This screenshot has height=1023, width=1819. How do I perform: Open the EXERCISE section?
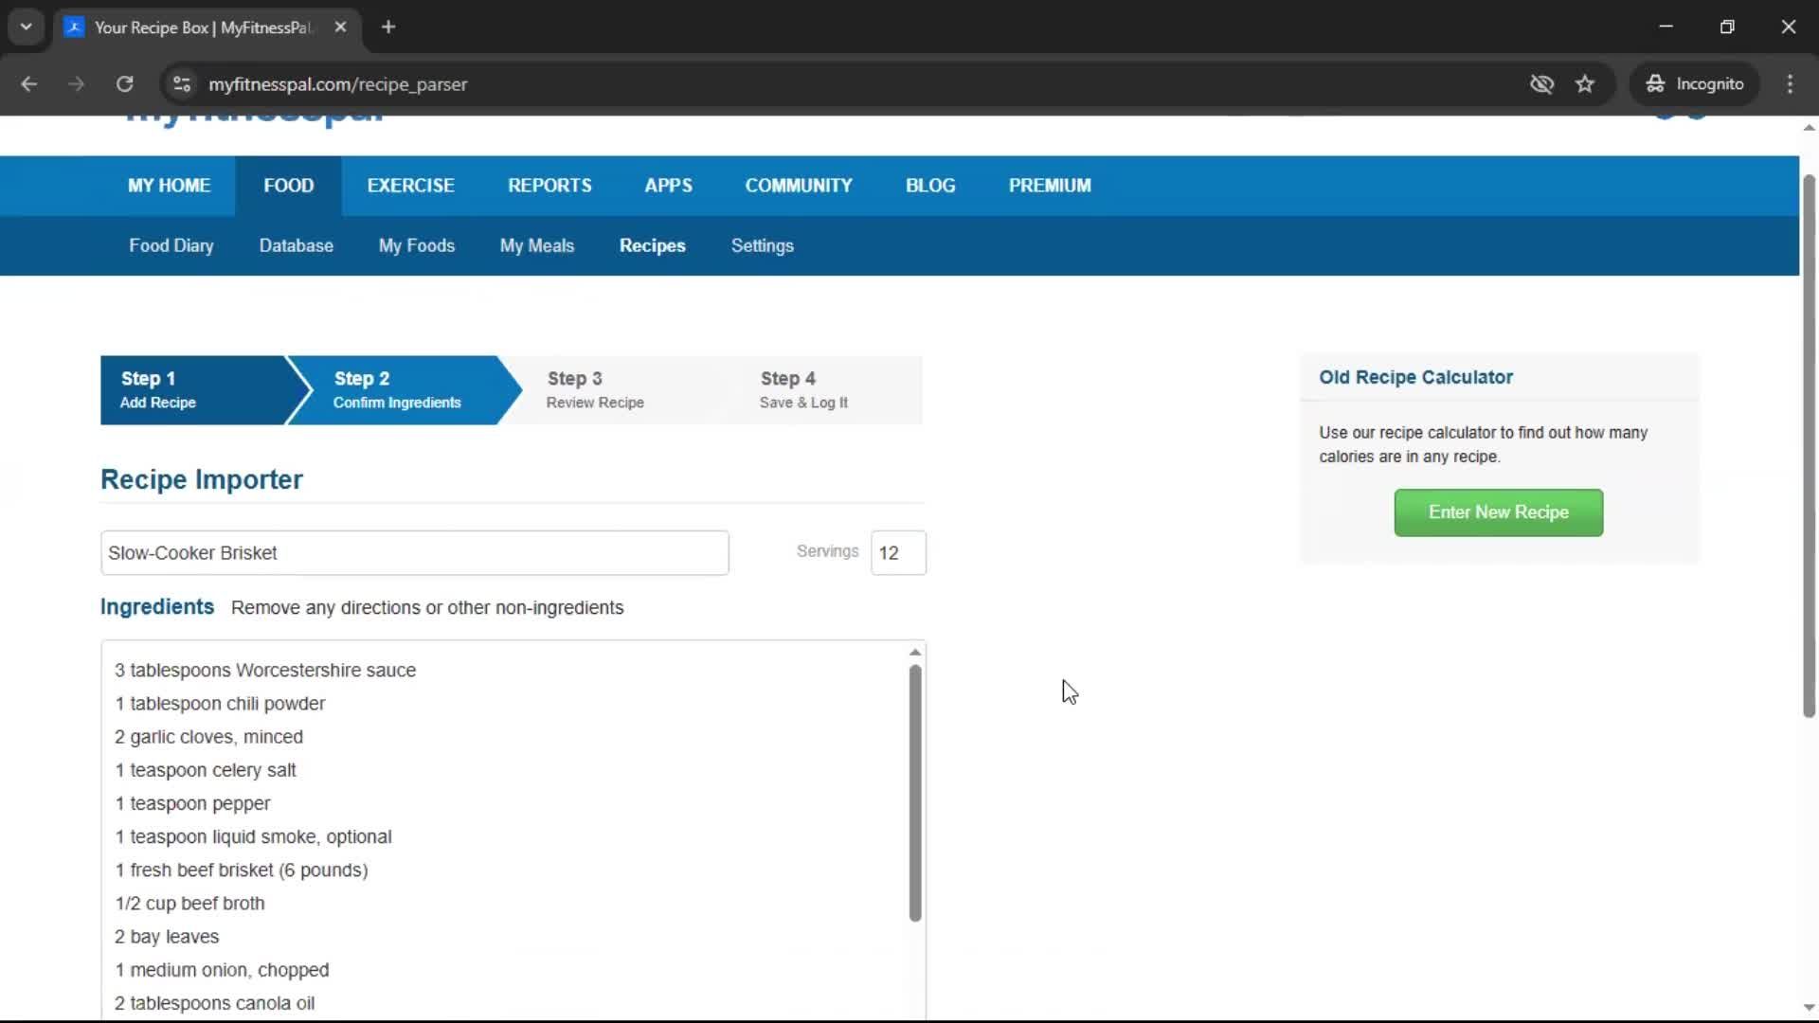[x=411, y=186]
